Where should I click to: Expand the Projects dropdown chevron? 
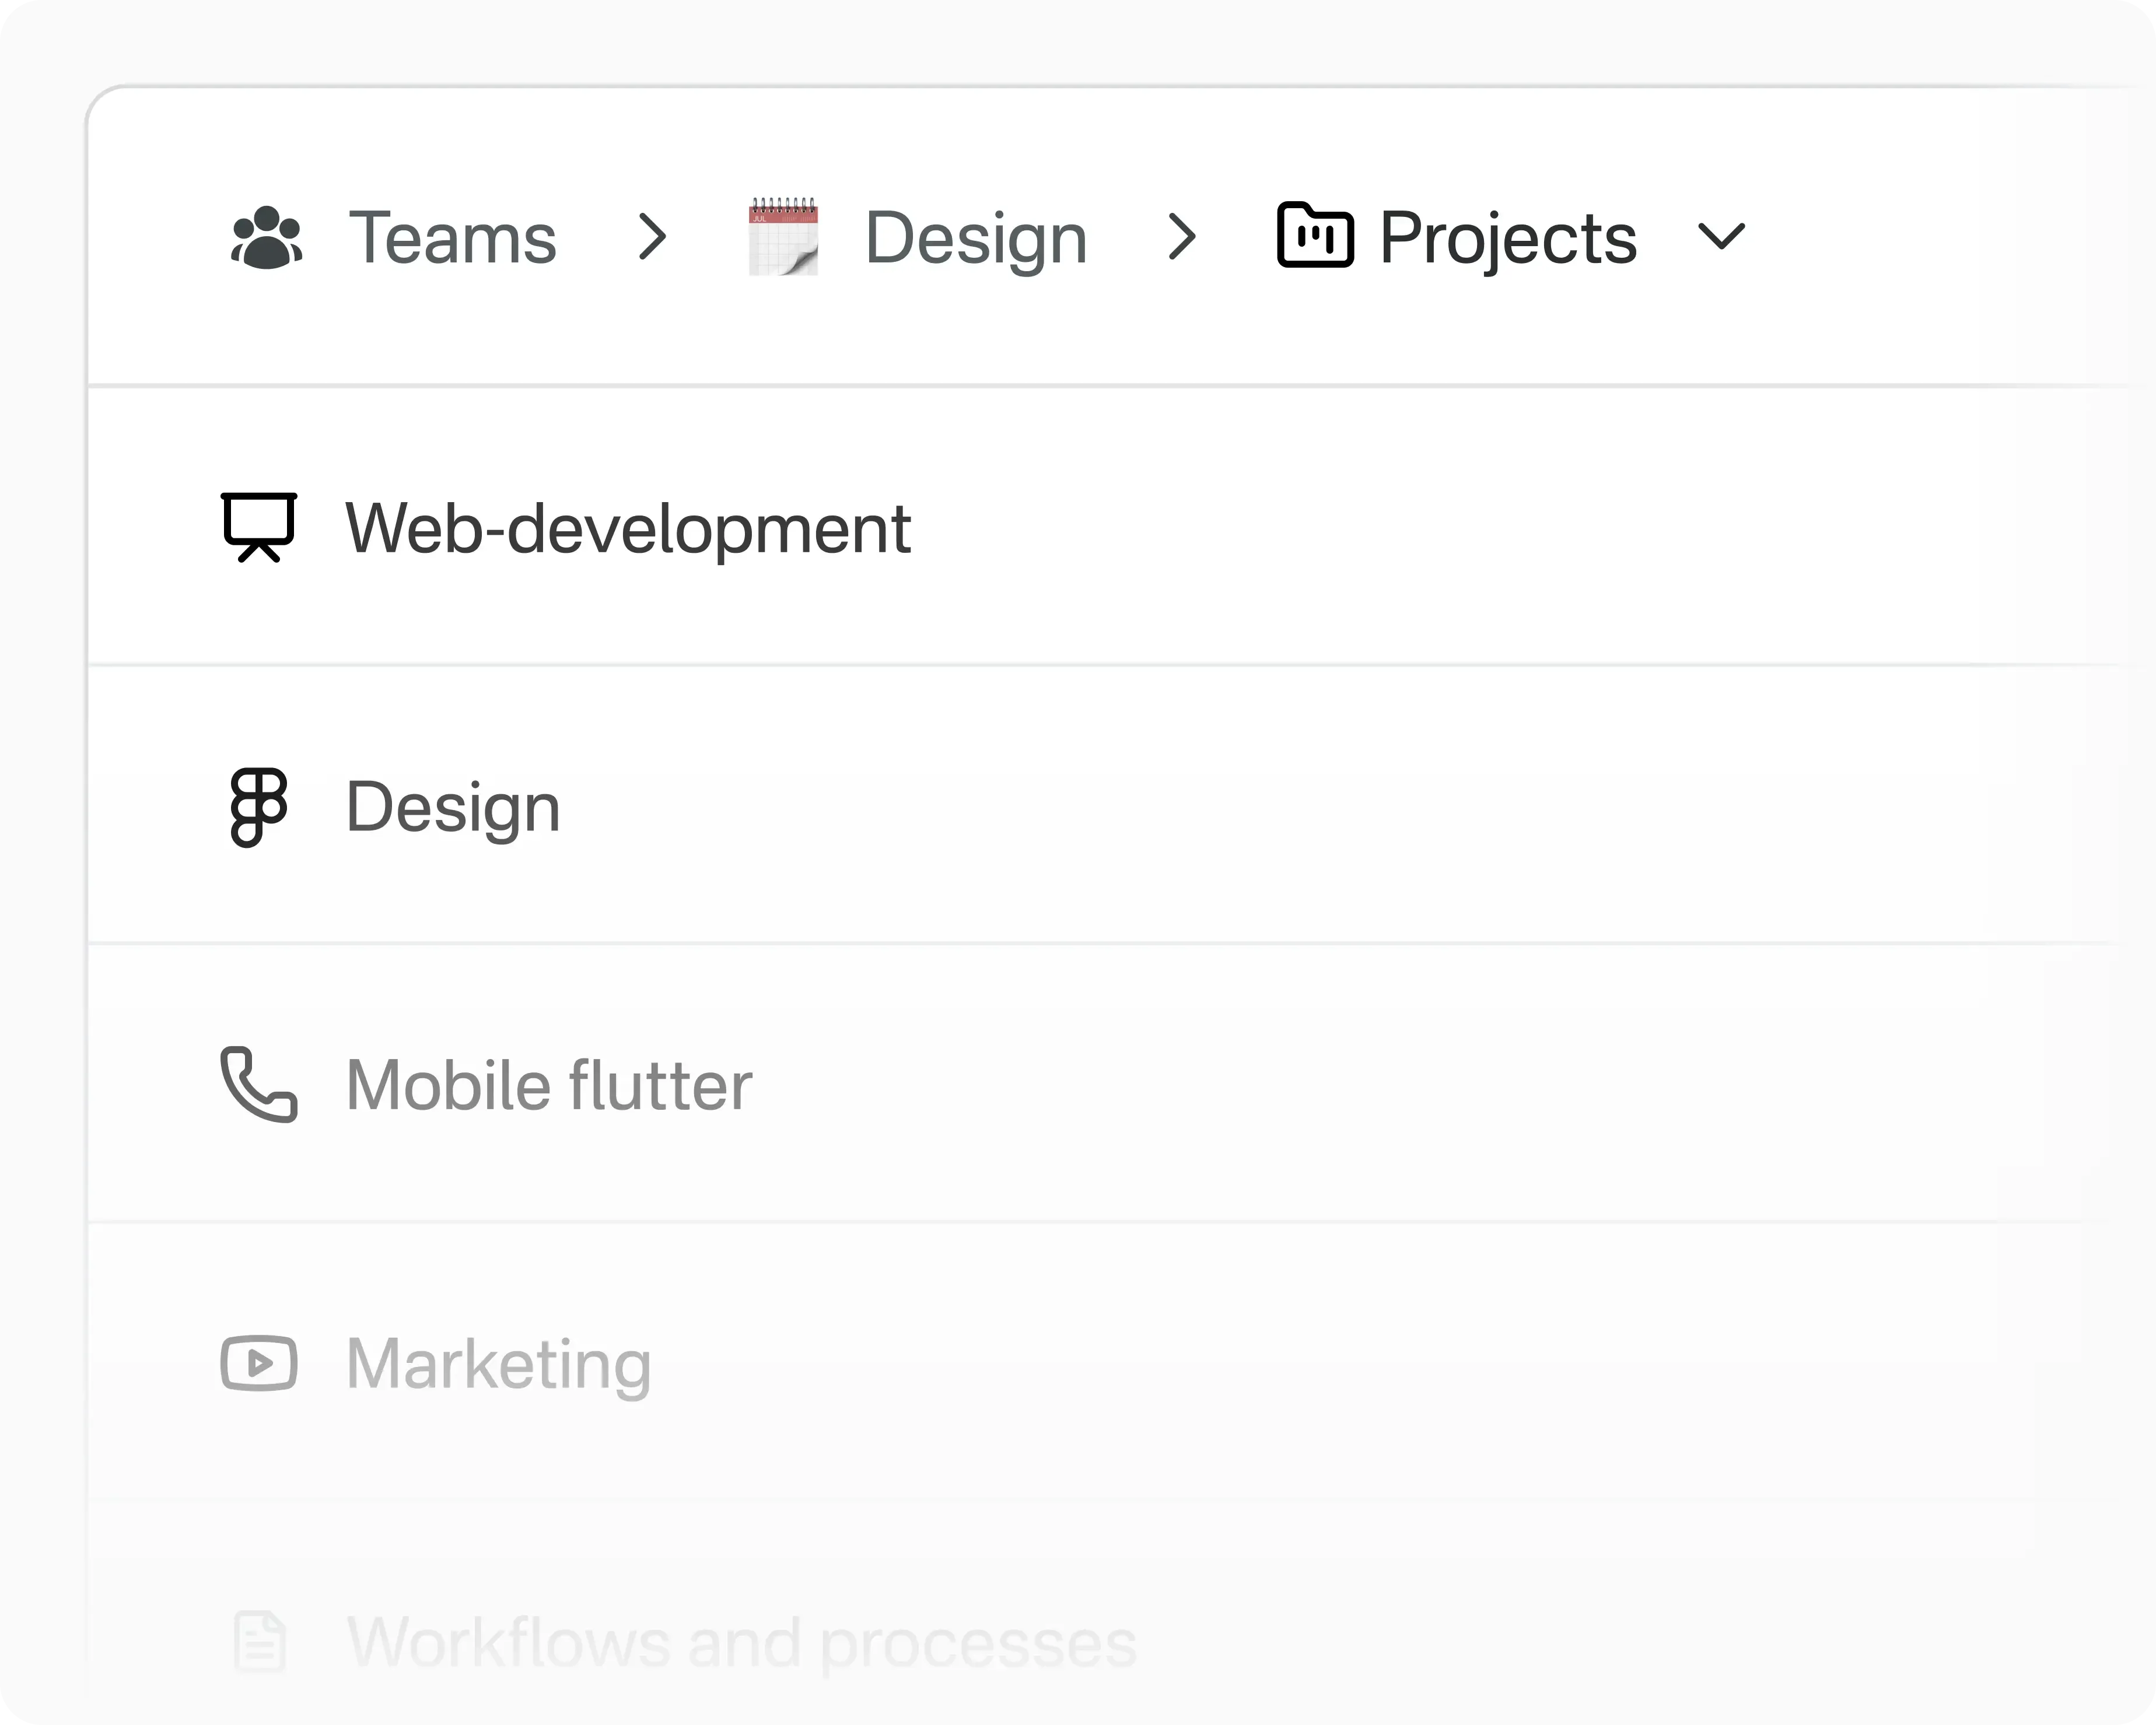1721,237
